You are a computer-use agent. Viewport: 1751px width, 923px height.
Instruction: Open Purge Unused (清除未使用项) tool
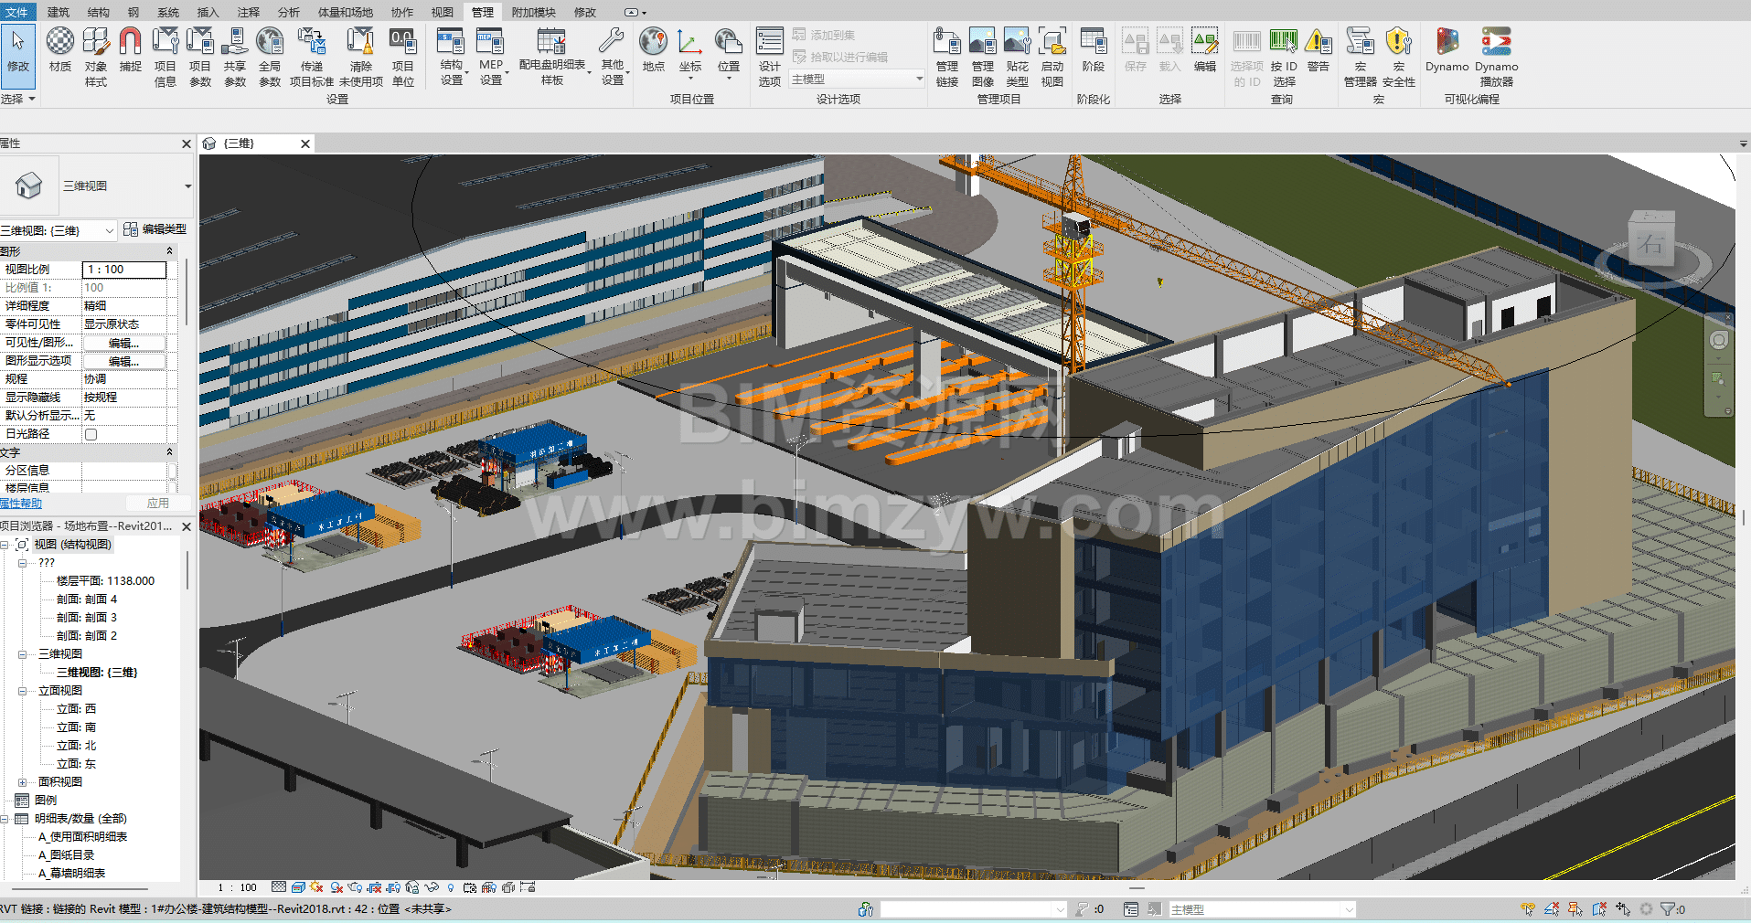tap(360, 57)
